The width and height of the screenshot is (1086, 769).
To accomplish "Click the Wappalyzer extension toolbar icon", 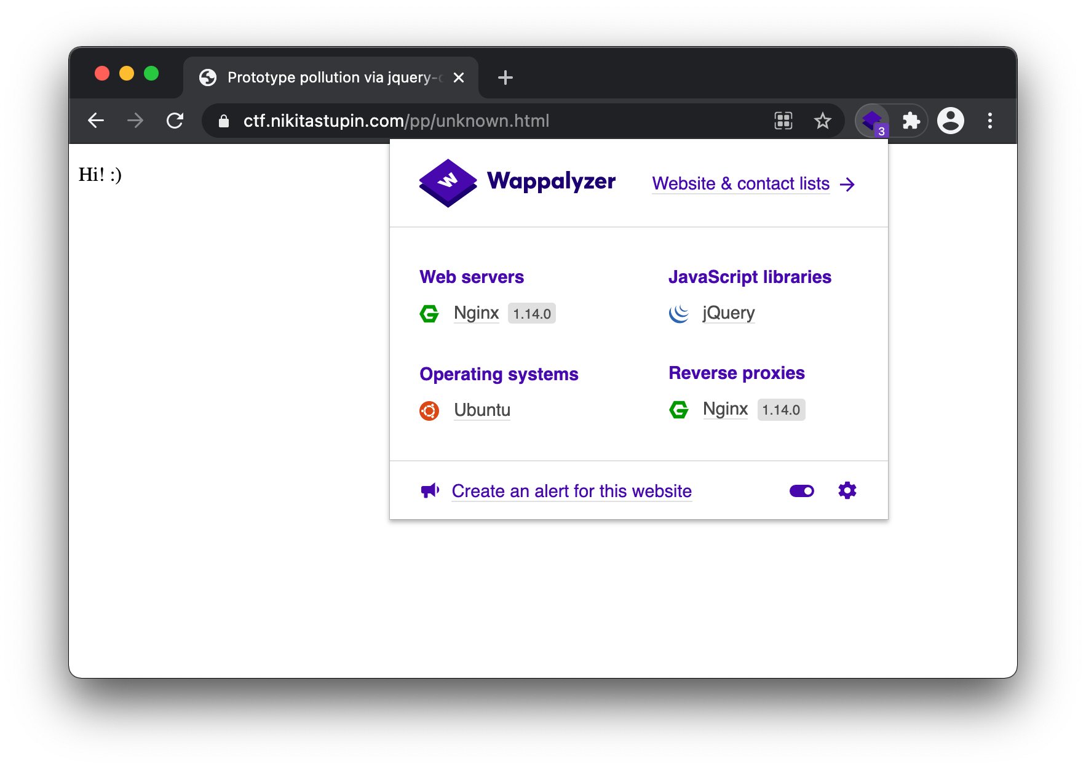I will [872, 121].
